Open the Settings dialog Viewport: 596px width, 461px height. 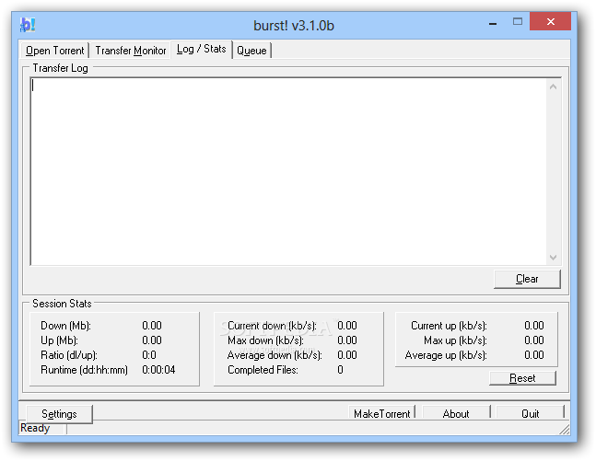[x=59, y=414]
